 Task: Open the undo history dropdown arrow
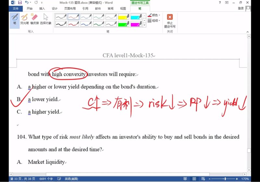coord(31,3)
